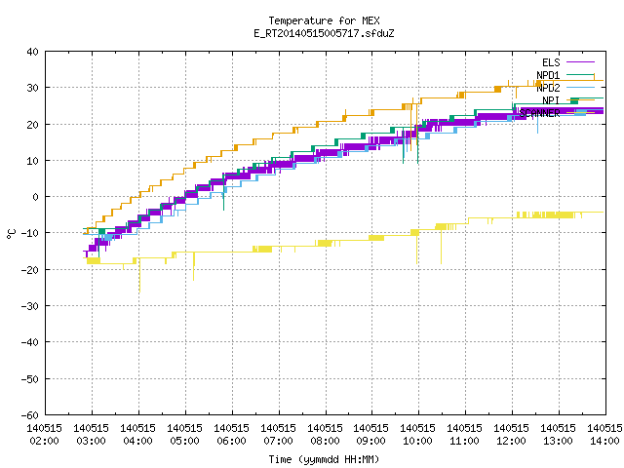
Task: Click the NPD1 legend label
Action: coord(548,75)
